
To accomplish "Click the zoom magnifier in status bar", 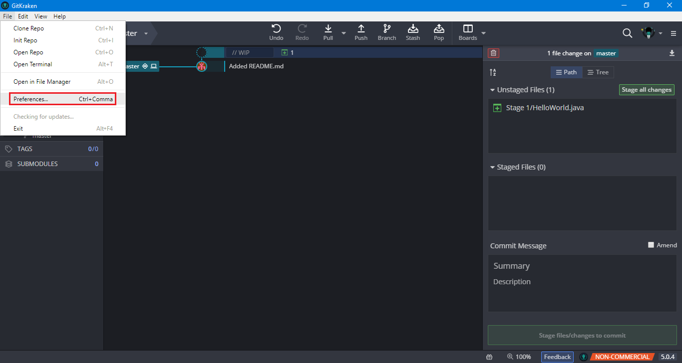I will coord(510,357).
